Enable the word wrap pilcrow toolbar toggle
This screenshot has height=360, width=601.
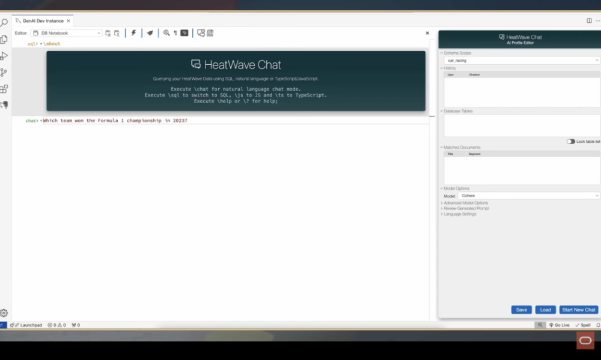pyautogui.click(x=176, y=33)
